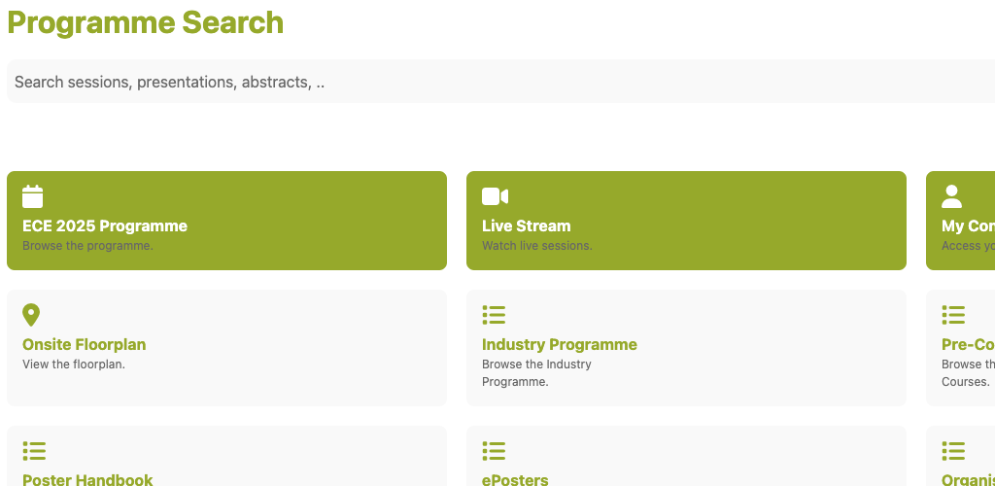Click the list icon above Industry Programme
Screen dimensions: 995x486
494,315
